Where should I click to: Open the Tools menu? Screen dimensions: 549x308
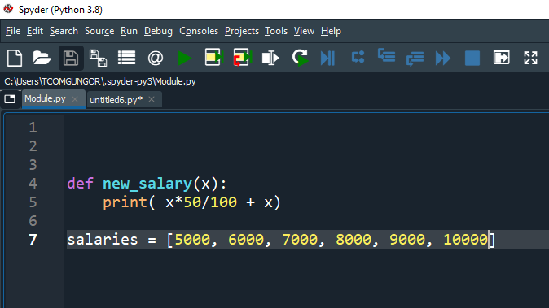[276, 31]
